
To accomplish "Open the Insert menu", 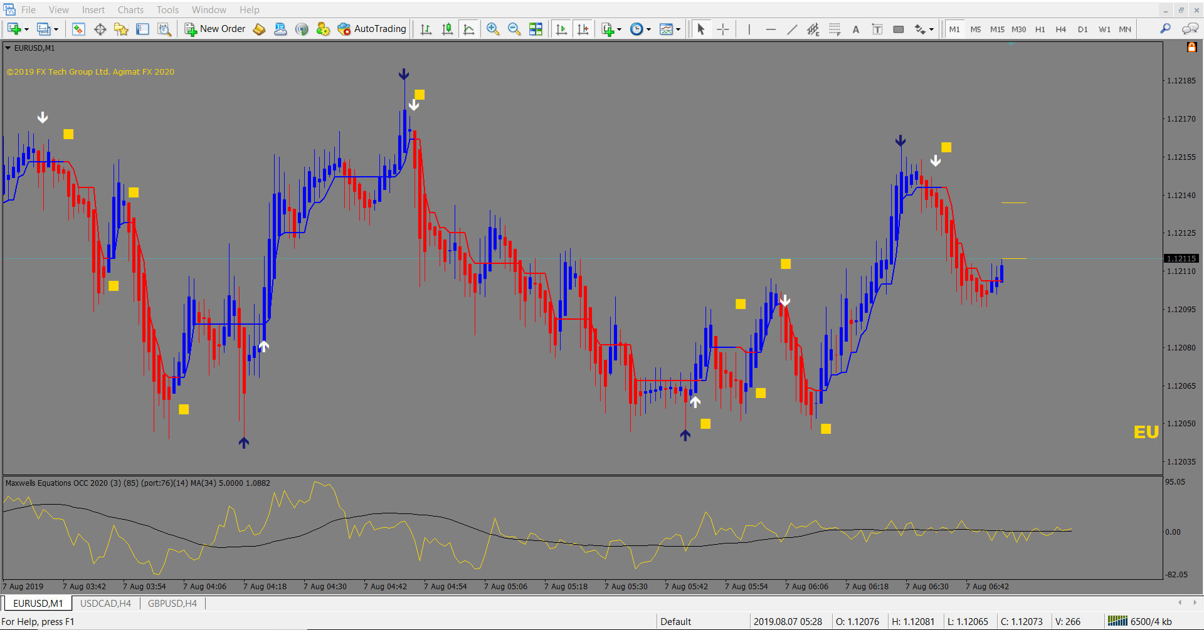I will (93, 9).
